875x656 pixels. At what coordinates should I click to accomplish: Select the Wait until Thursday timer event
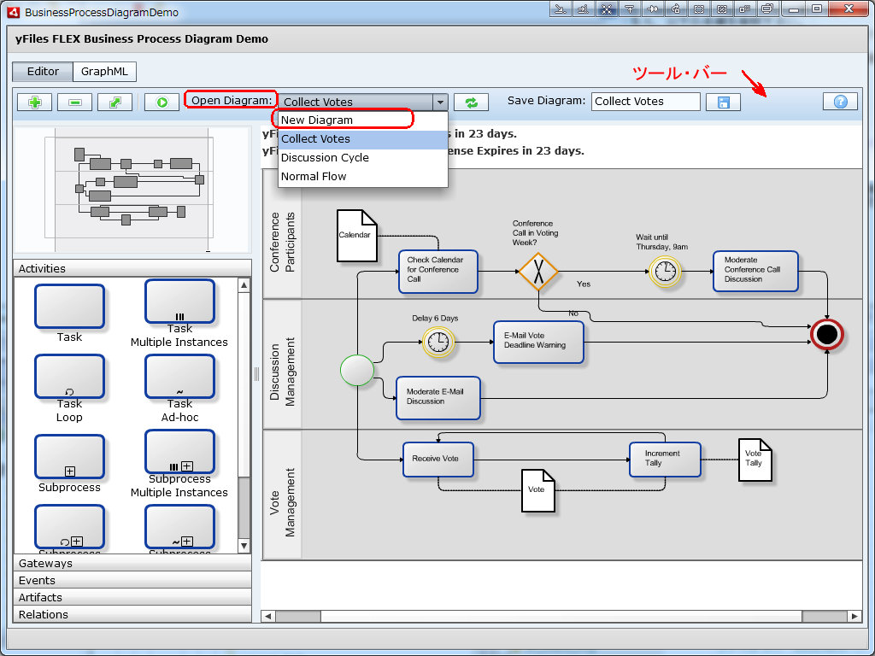(665, 272)
